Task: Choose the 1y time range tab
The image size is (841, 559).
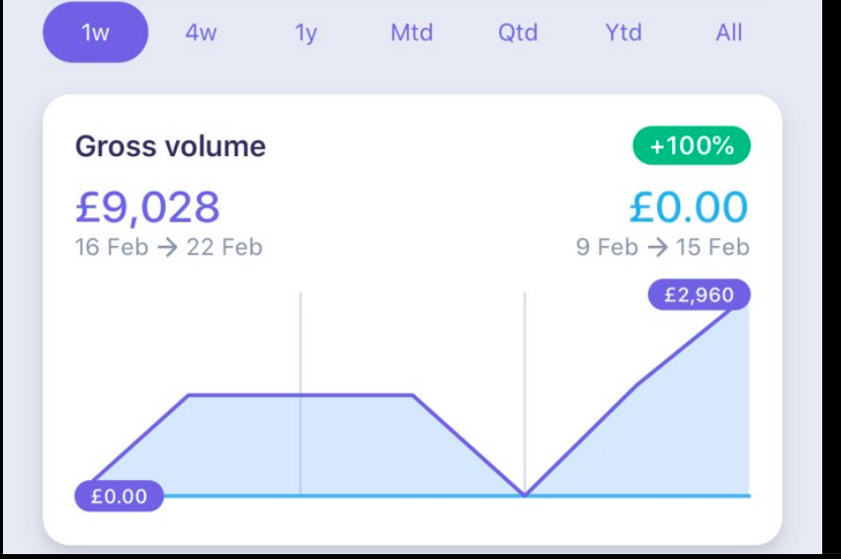Action: pyautogui.click(x=306, y=33)
